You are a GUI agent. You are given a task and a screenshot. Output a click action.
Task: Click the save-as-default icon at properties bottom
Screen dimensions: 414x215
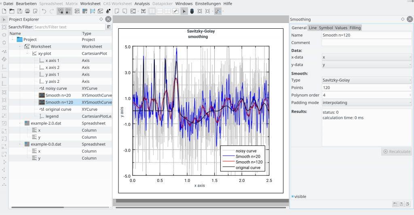(408, 204)
